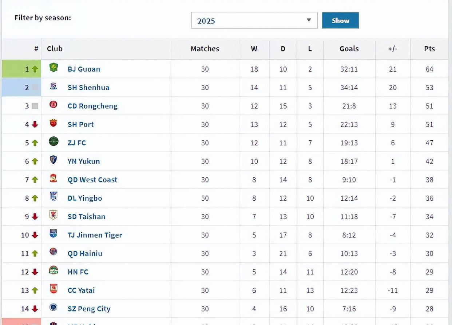
Task: Click the Pts column header
Action: coord(429,49)
